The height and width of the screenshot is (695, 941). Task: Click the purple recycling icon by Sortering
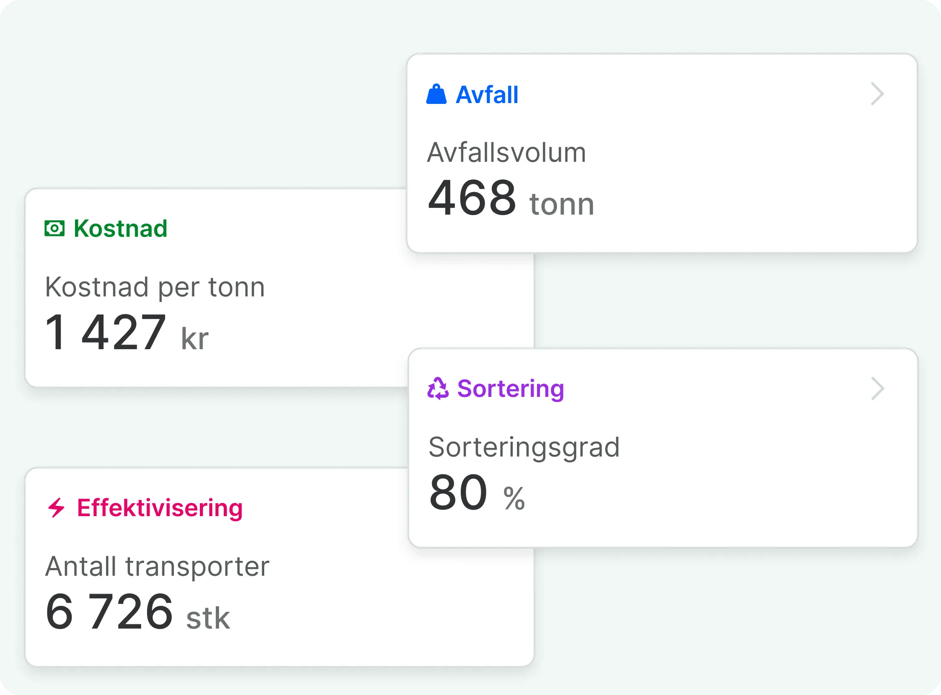(x=438, y=388)
